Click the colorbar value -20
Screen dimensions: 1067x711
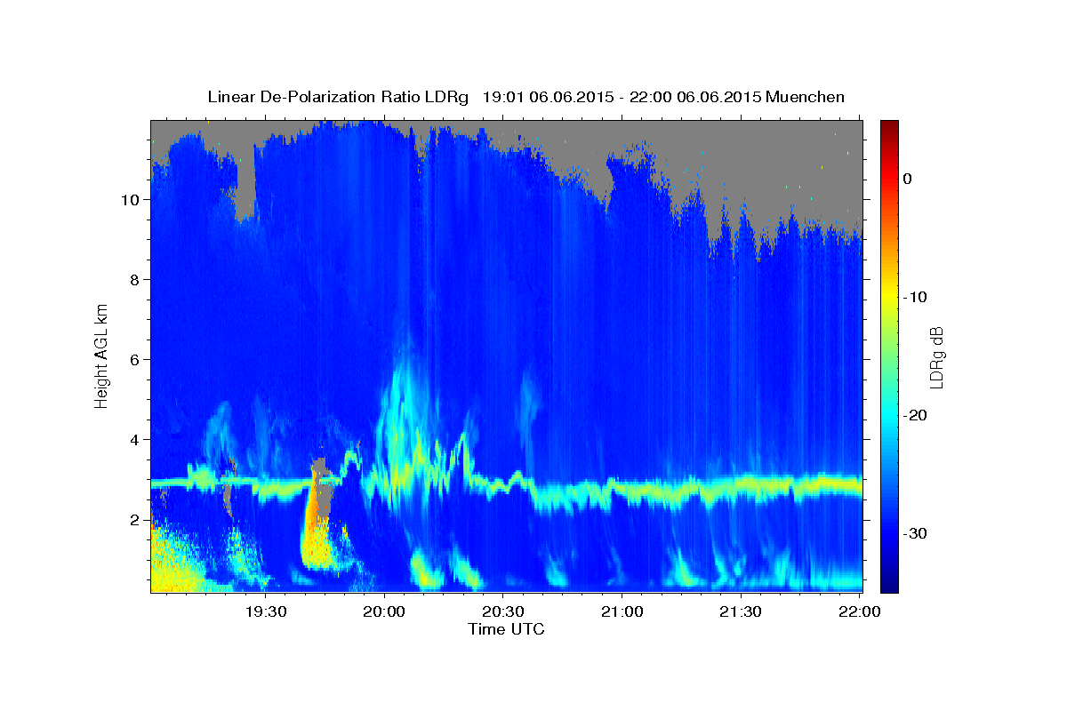click(916, 415)
